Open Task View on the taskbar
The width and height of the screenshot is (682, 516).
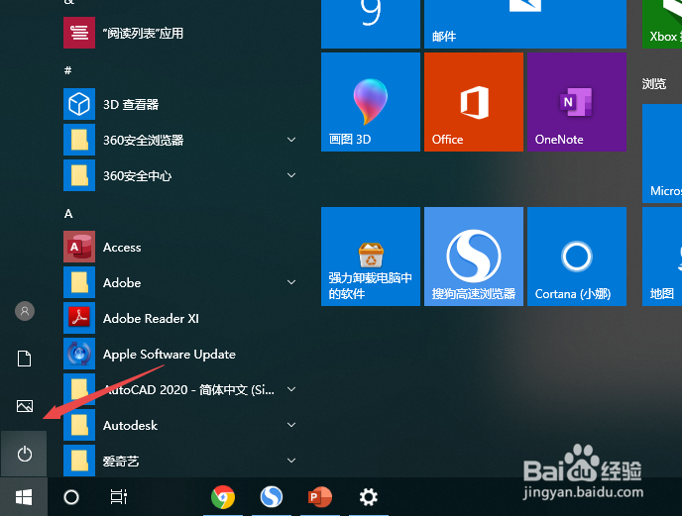point(118,497)
